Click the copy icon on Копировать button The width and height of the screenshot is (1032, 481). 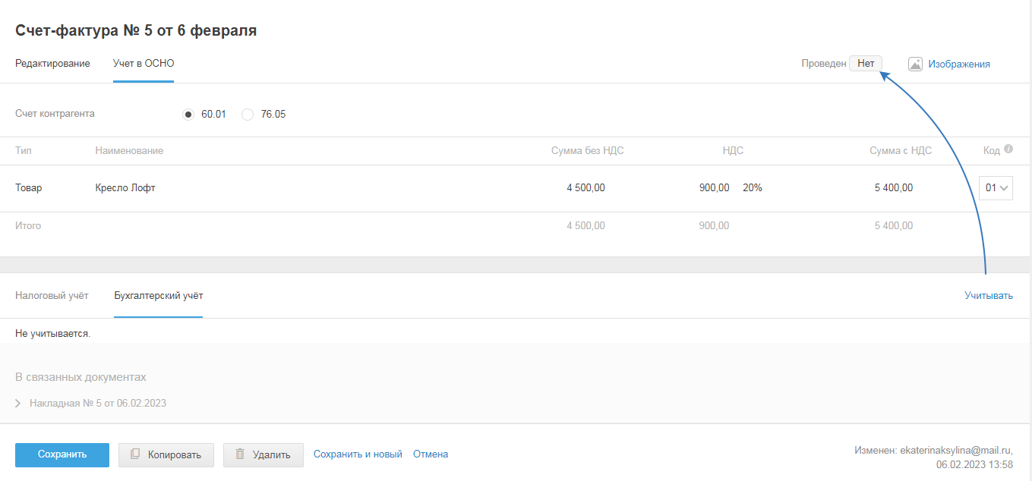[135, 454]
